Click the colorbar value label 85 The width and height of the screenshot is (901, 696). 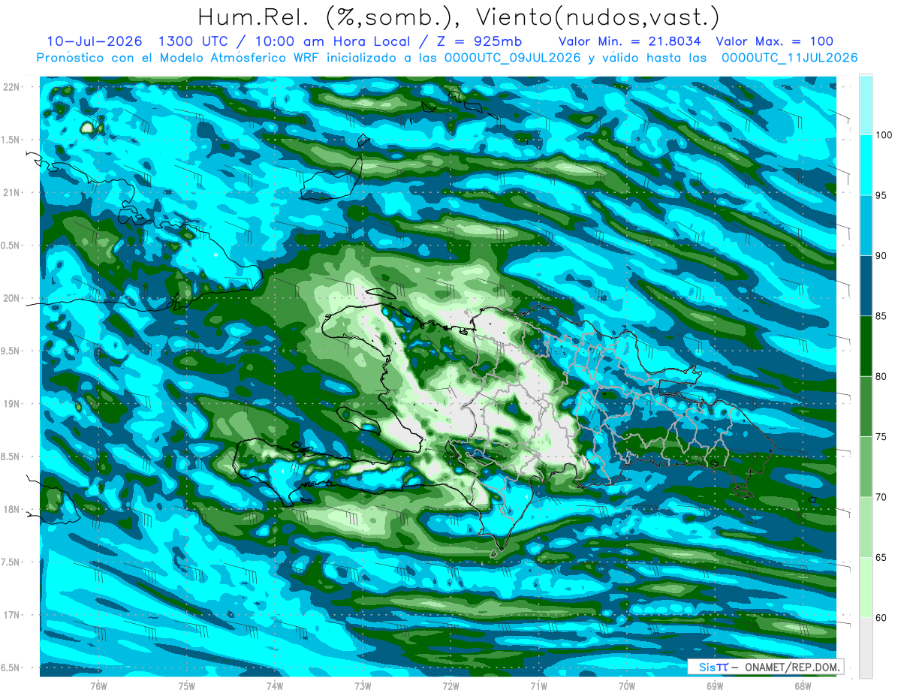click(881, 316)
